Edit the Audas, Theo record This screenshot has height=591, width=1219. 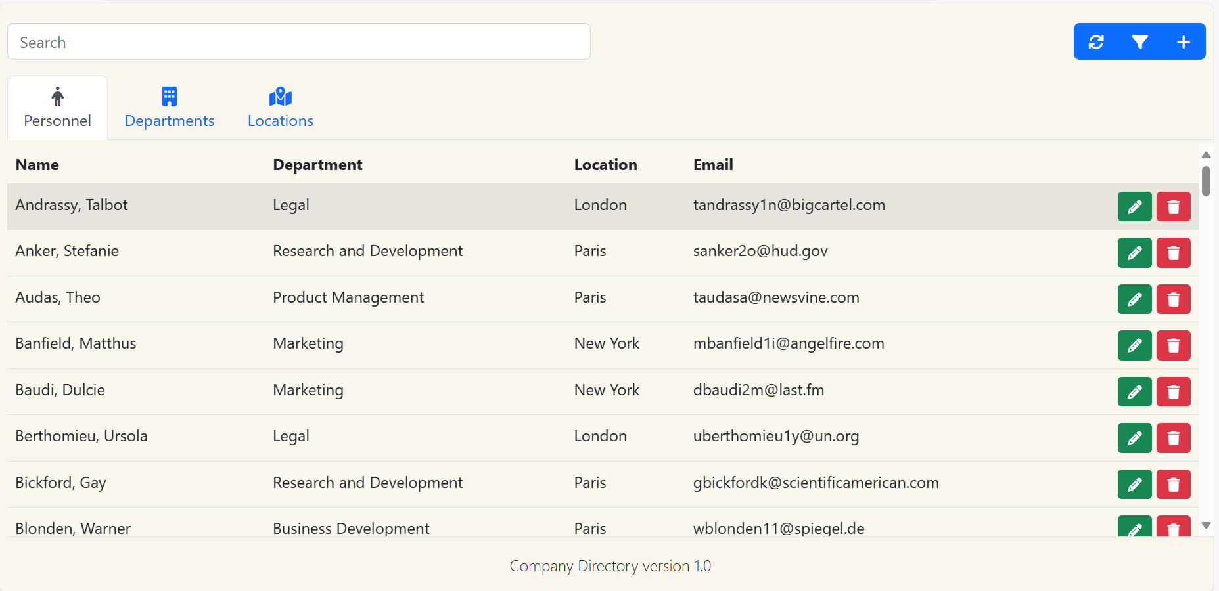click(x=1134, y=299)
